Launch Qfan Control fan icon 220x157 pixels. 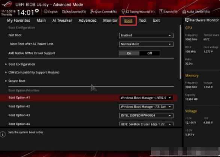click(92, 12)
